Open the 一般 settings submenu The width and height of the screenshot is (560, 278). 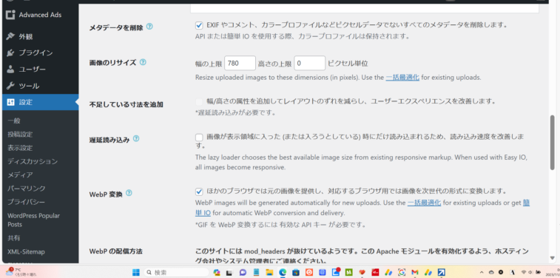[x=14, y=121]
